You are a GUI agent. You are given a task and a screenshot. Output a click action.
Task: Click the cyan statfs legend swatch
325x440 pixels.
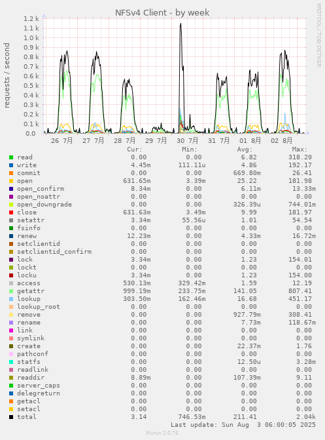11,362
